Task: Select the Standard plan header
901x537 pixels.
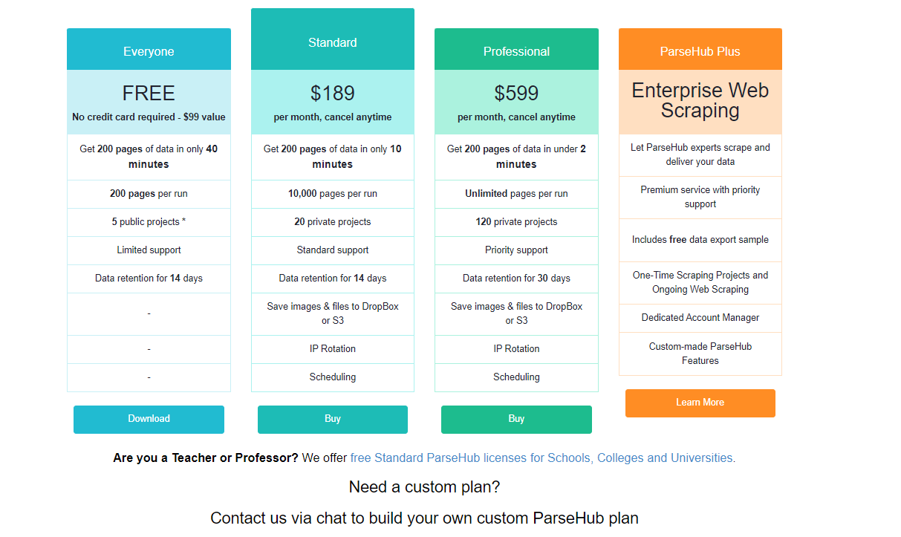Action: pos(332,42)
